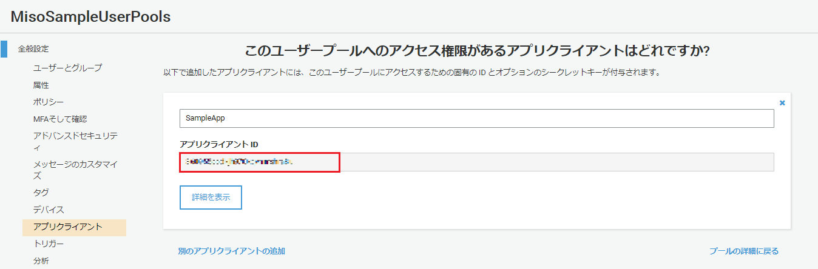Click the SampleApp name input field
This screenshot has width=818, height=269.
tap(476, 119)
